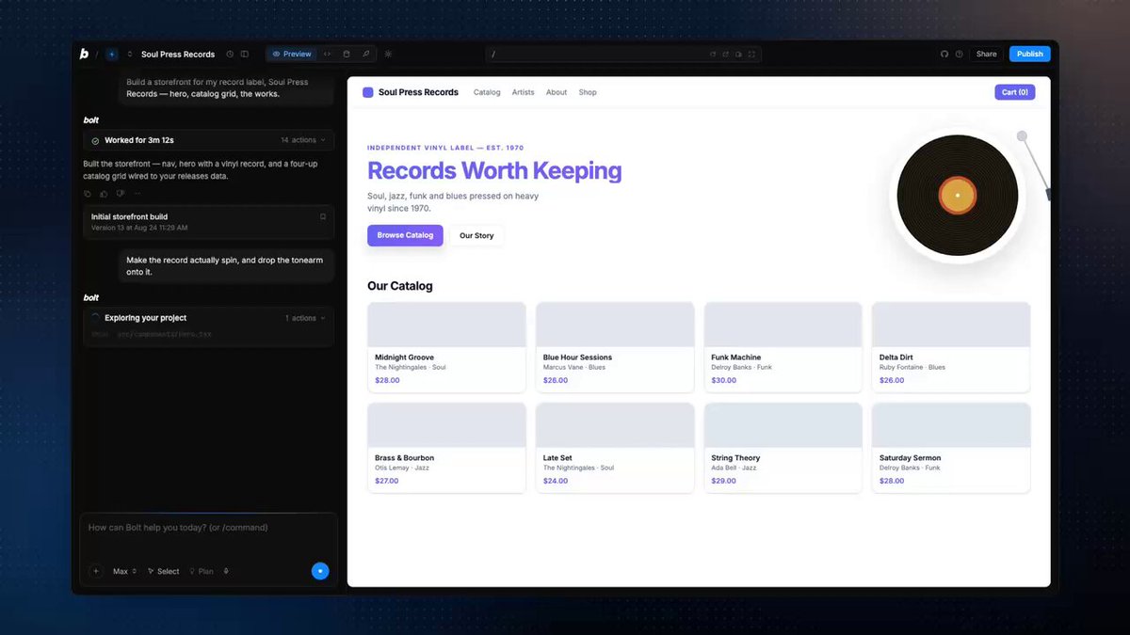1130x635 pixels.
Task: Click the Publish button
Action: click(1029, 55)
